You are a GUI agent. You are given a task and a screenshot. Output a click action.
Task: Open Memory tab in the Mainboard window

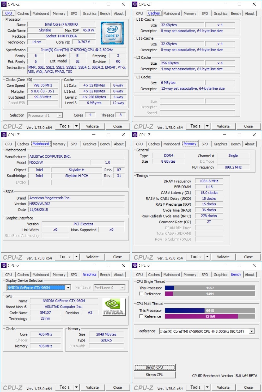click(x=59, y=144)
